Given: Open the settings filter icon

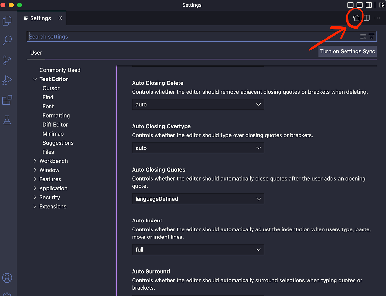Looking at the screenshot, I should 372,36.
